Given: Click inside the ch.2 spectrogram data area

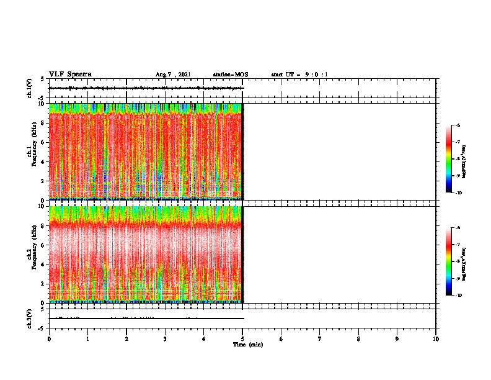Looking at the screenshot, I should tap(146, 255).
